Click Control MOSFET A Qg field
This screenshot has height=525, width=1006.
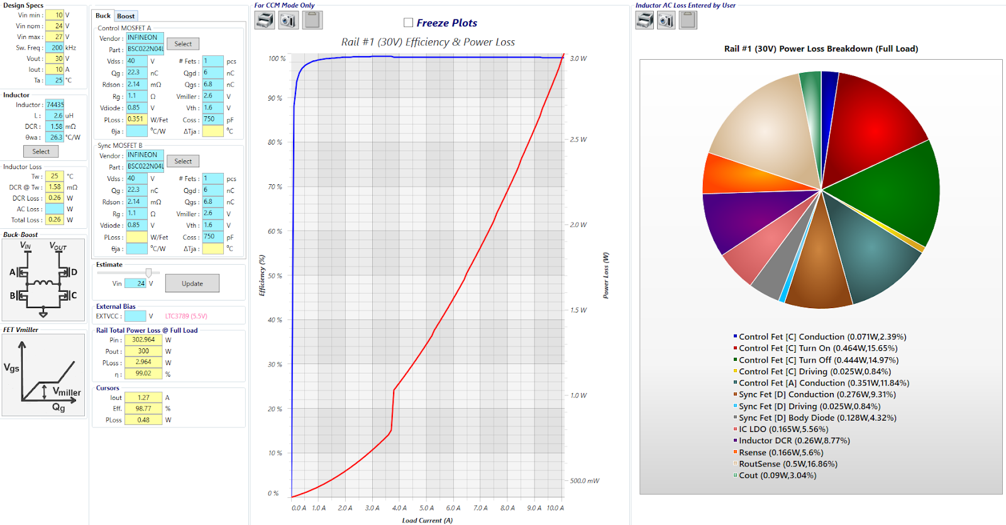tap(136, 72)
